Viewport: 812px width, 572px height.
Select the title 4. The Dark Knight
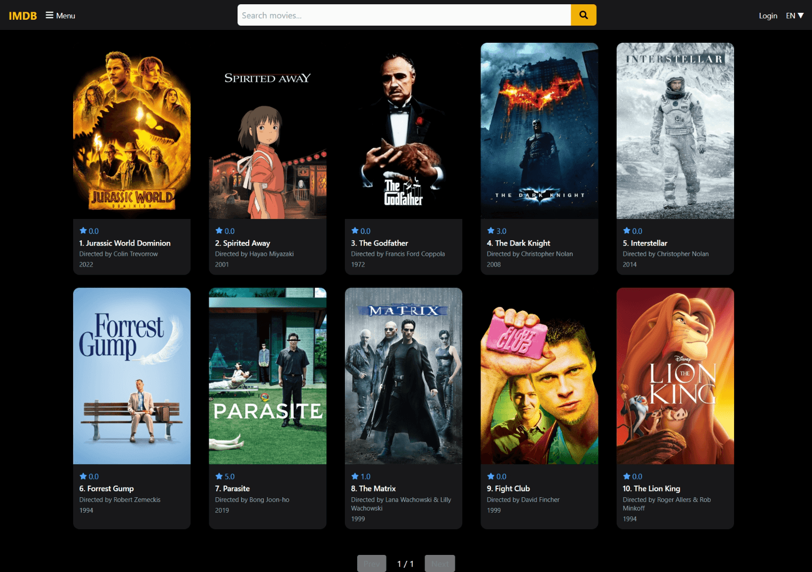(x=518, y=243)
